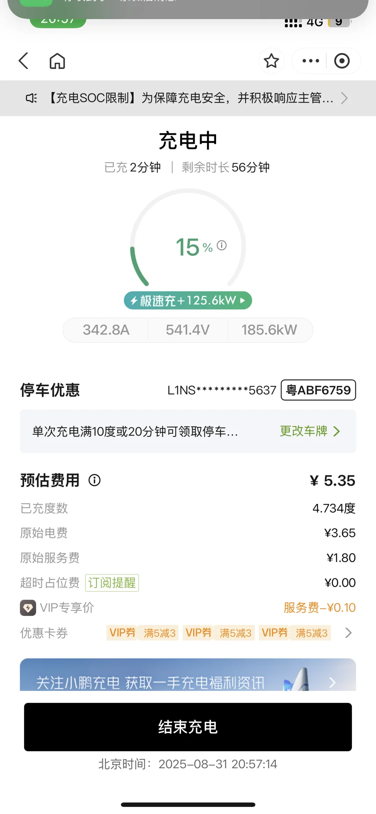The height and width of the screenshot is (814, 376).
Task: Tap the VIP专享价 badge icon
Action: click(x=28, y=608)
